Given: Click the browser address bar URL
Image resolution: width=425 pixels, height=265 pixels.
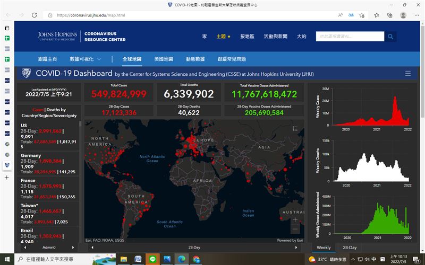Looking at the screenshot, I should click(91, 15).
